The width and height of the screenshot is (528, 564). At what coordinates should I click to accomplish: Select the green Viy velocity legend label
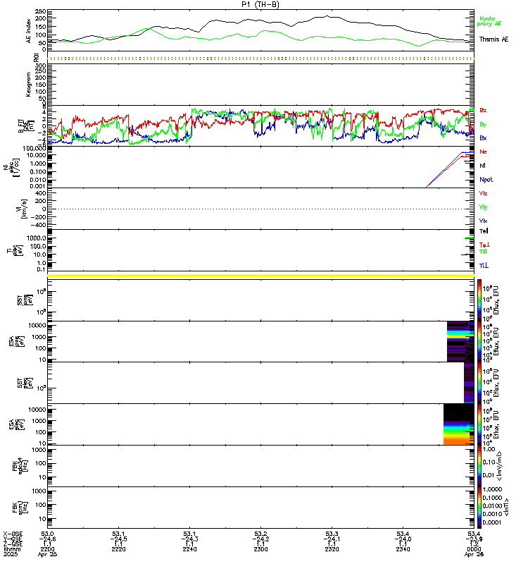pos(483,207)
